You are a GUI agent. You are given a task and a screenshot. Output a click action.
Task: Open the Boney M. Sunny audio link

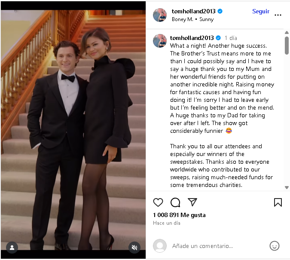(192, 19)
